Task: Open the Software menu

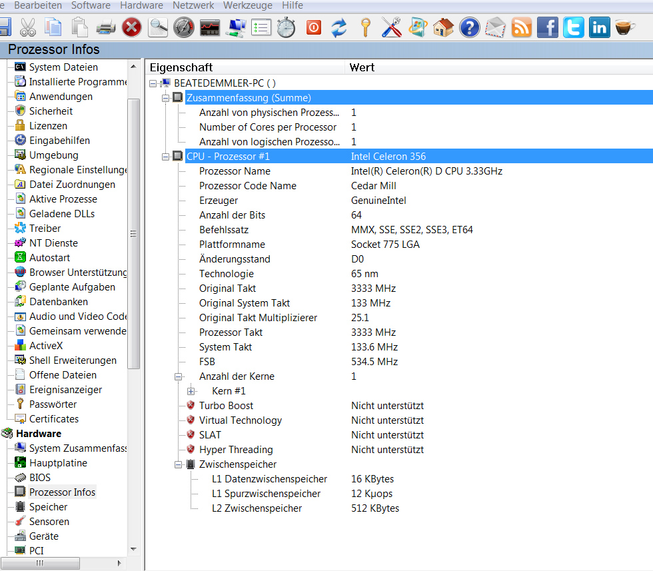Action: pos(91,5)
